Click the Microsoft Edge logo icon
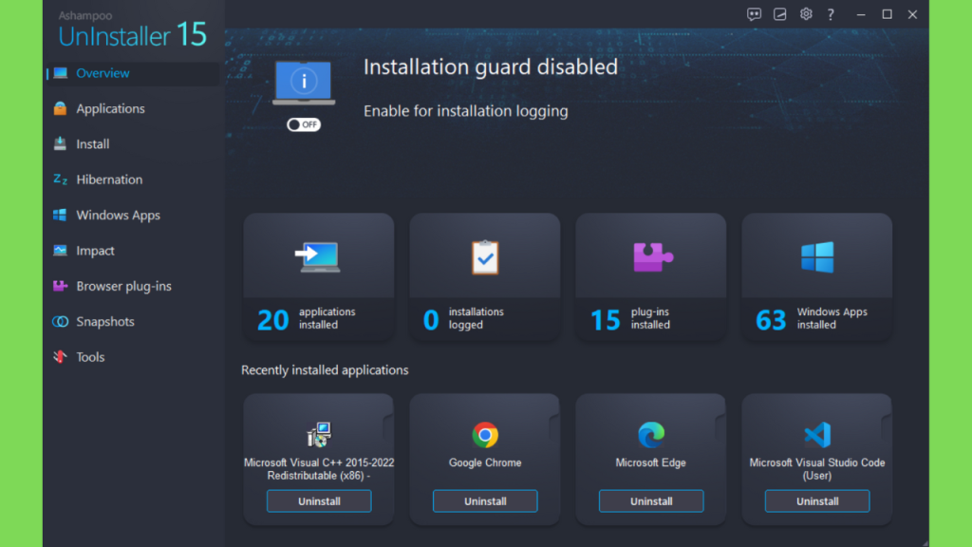 (651, 435)
